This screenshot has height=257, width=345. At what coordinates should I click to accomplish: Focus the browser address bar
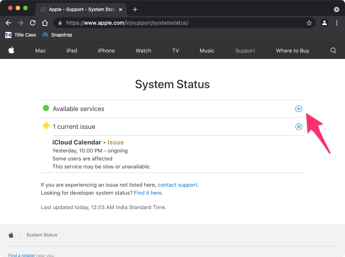coord(185,23)
